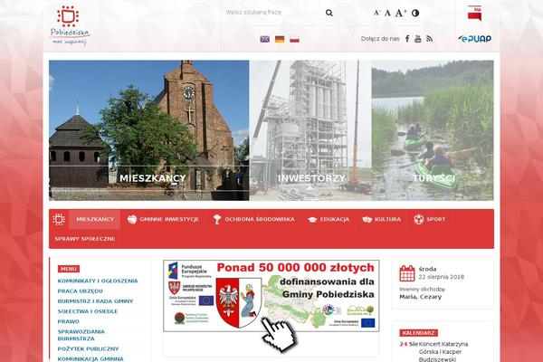Select the Mieszkańcy tab in the red bar
This screenshot has height=362, width=543.
click(95, 219)
